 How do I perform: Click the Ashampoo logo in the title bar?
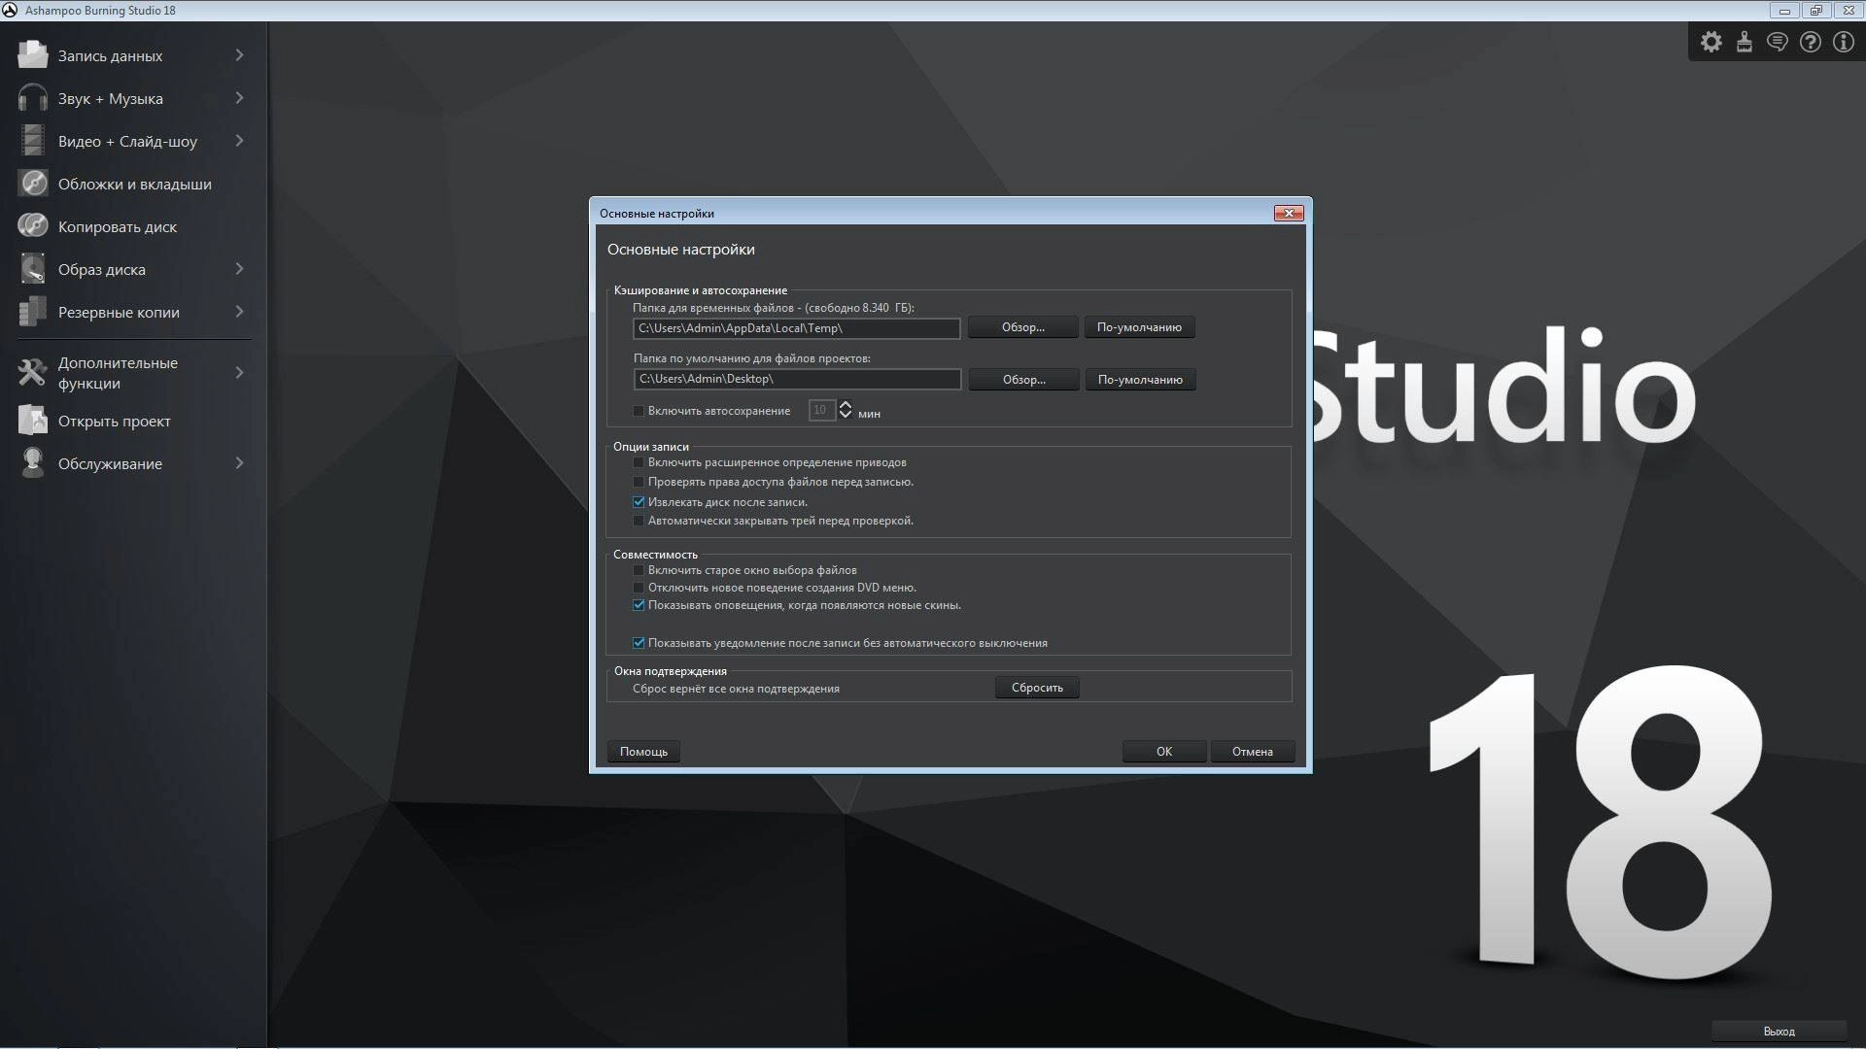point(10,10)
